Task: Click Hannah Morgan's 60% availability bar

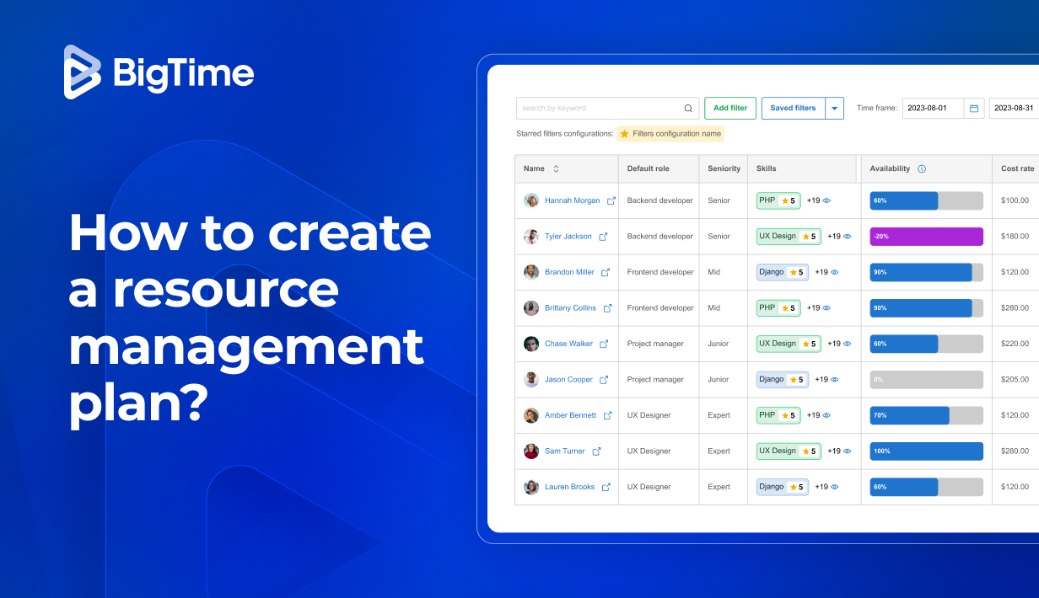Action: [927, 200]
